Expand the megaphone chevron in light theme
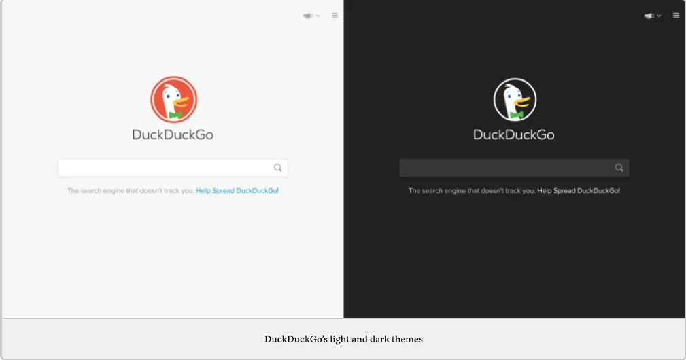This screenshot has width=686, height=360. tap(318, 16)
